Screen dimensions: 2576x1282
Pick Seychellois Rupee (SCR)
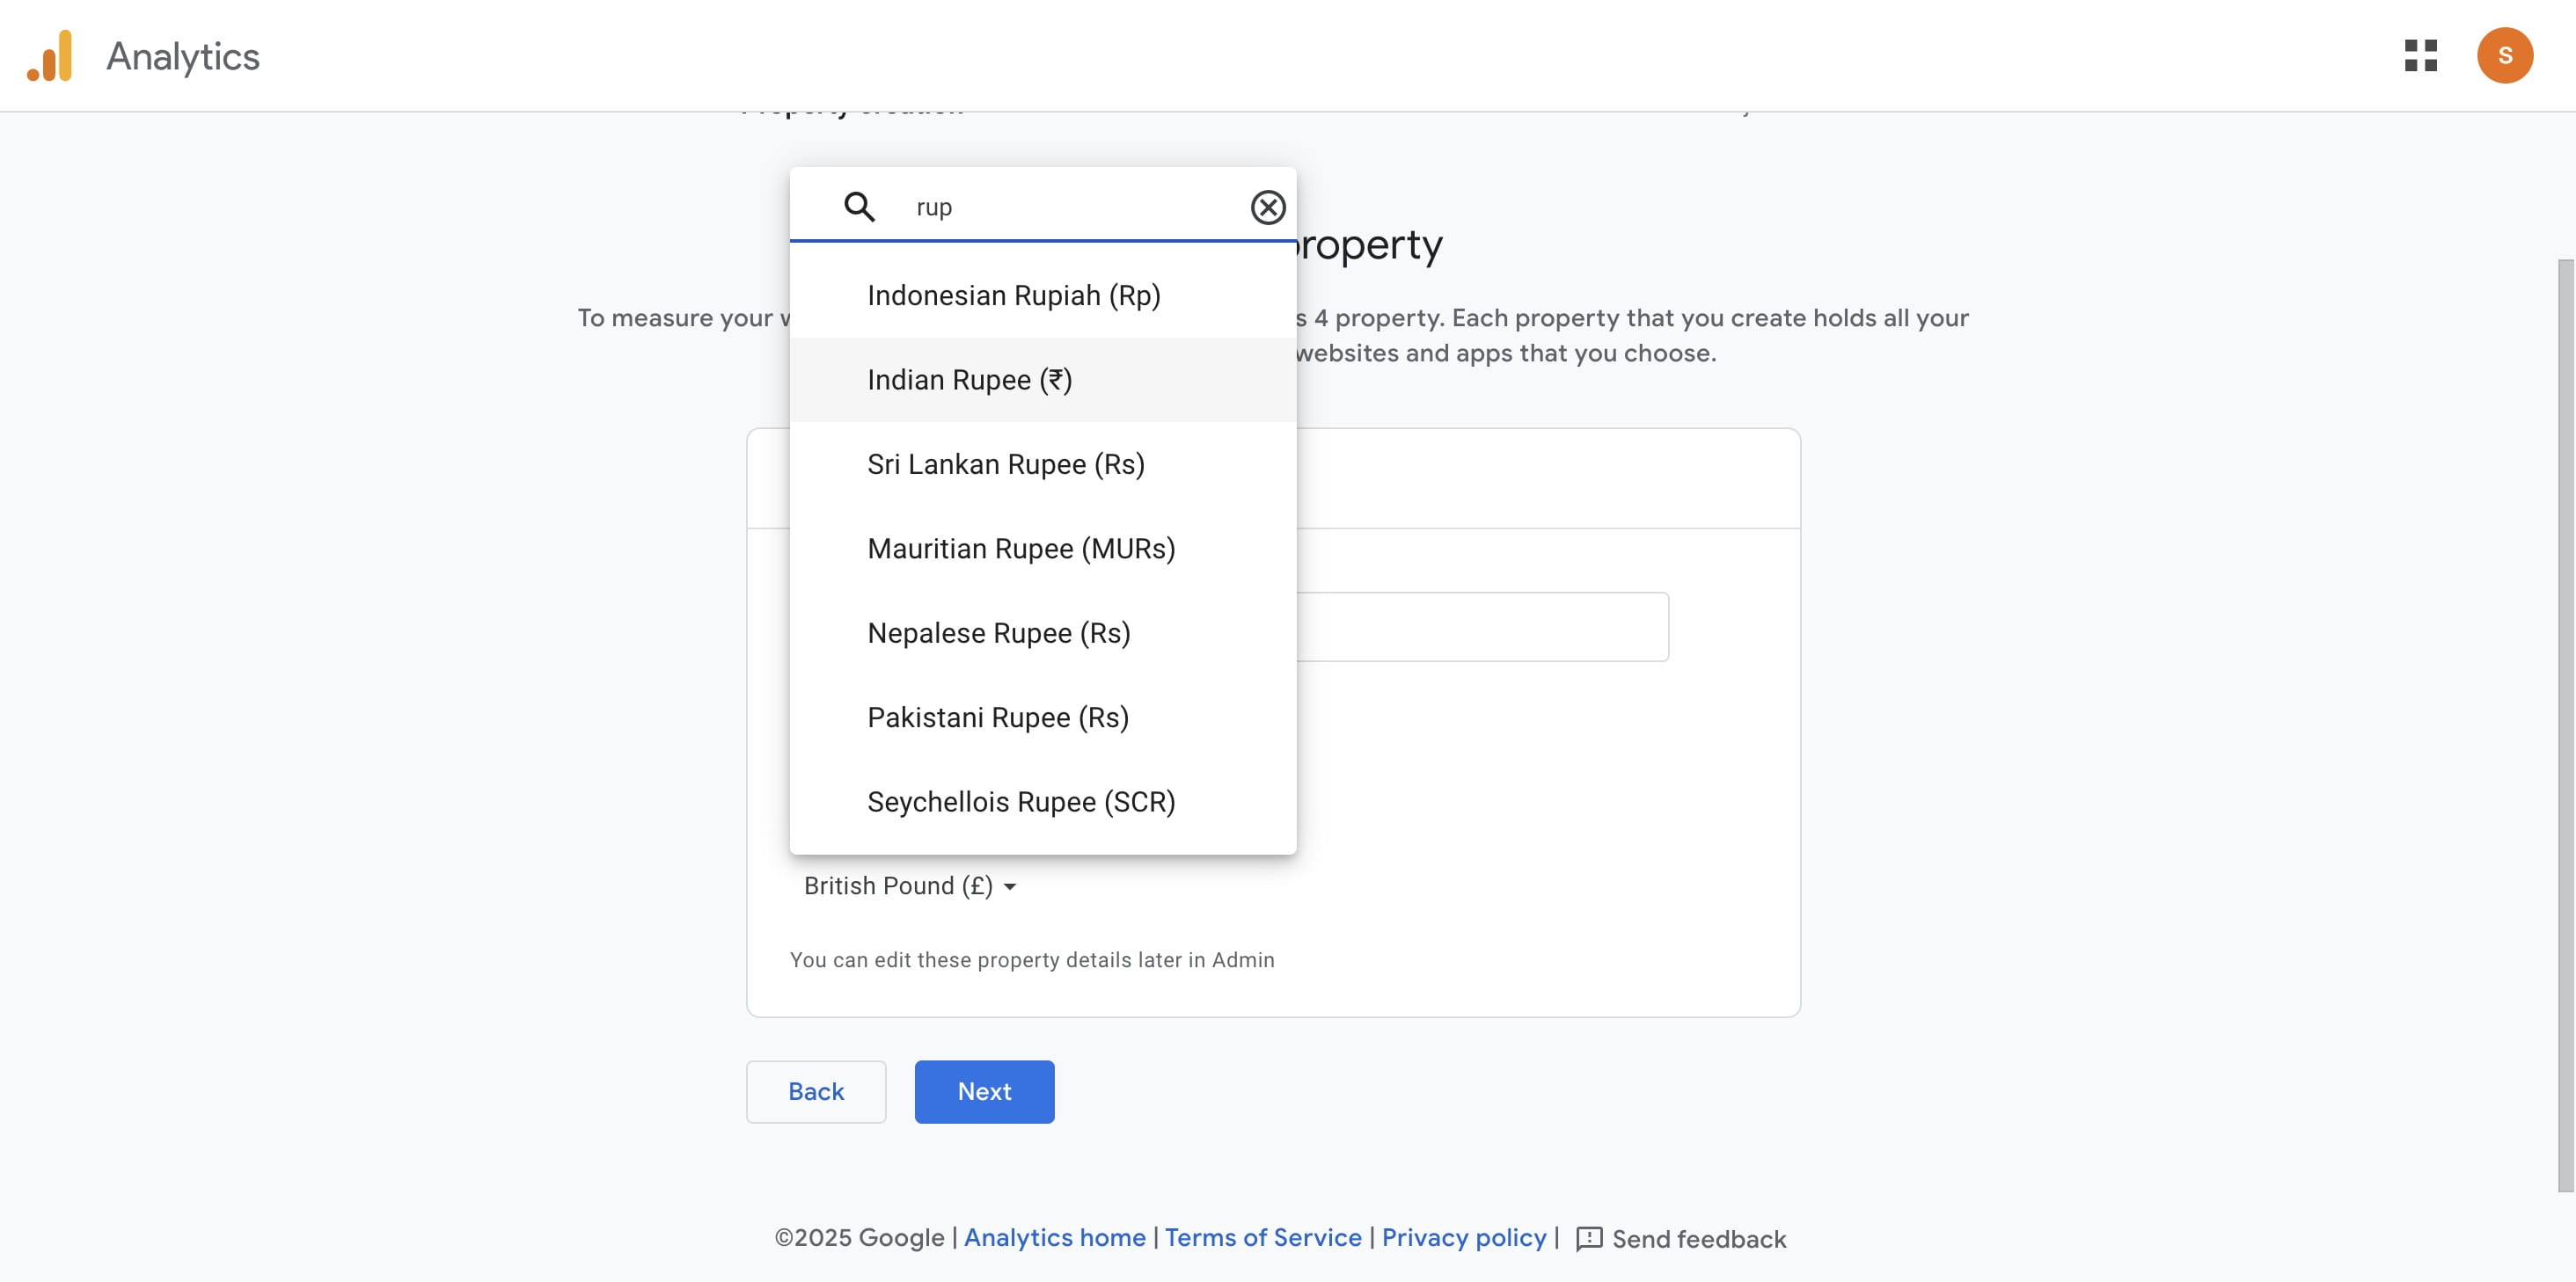point(1020,803)
